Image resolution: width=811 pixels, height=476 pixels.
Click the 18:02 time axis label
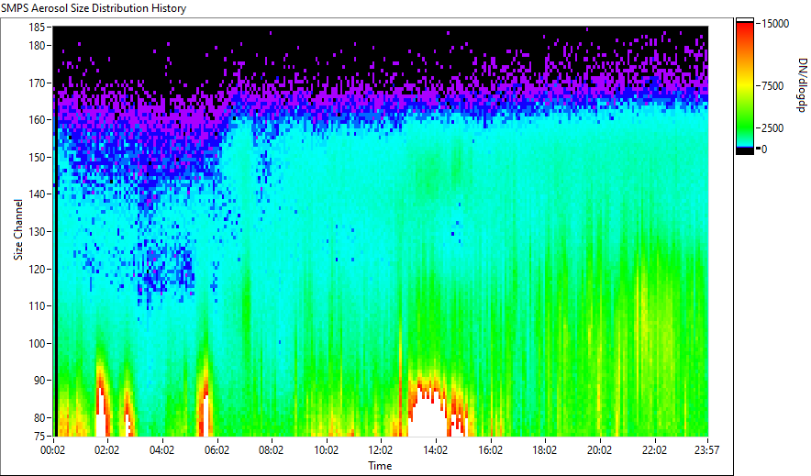[545, 450]
